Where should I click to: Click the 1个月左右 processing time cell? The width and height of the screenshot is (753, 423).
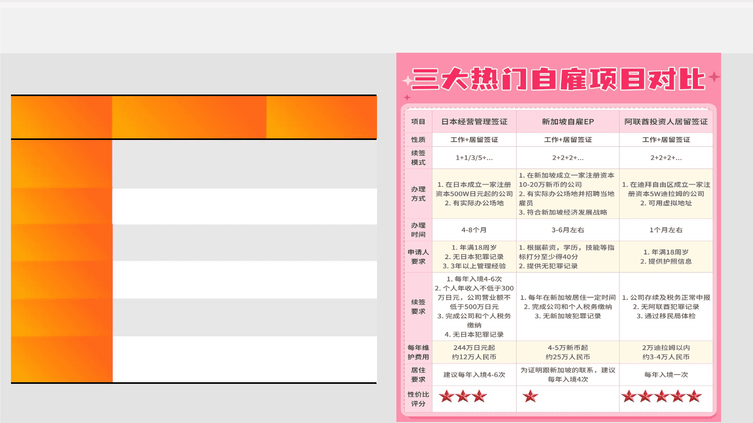(666, 230)
